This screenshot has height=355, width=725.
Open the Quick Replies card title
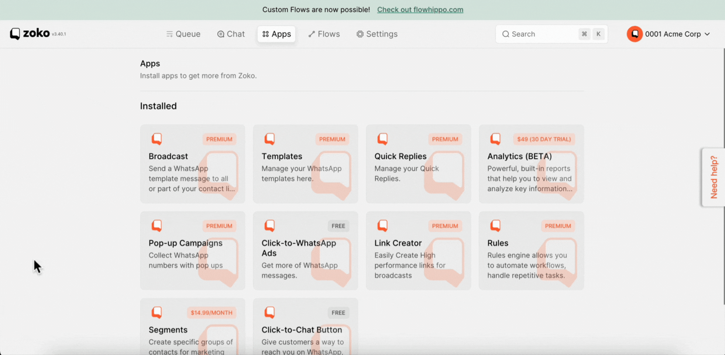coord(400,156)
